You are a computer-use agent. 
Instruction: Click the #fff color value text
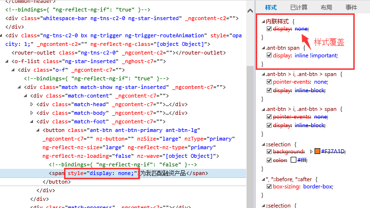pos(302,160)
